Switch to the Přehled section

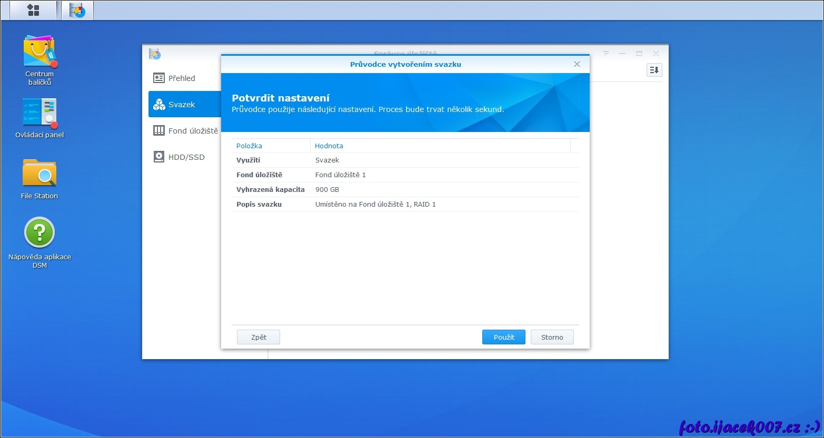(182, 78)
